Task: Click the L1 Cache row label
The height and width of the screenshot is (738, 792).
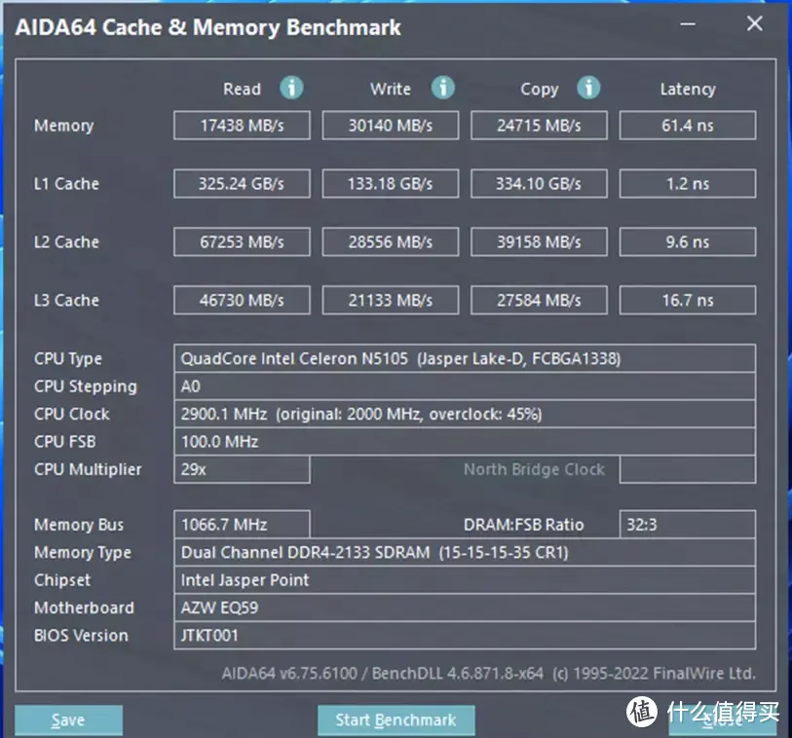Action: coord(66,184)
